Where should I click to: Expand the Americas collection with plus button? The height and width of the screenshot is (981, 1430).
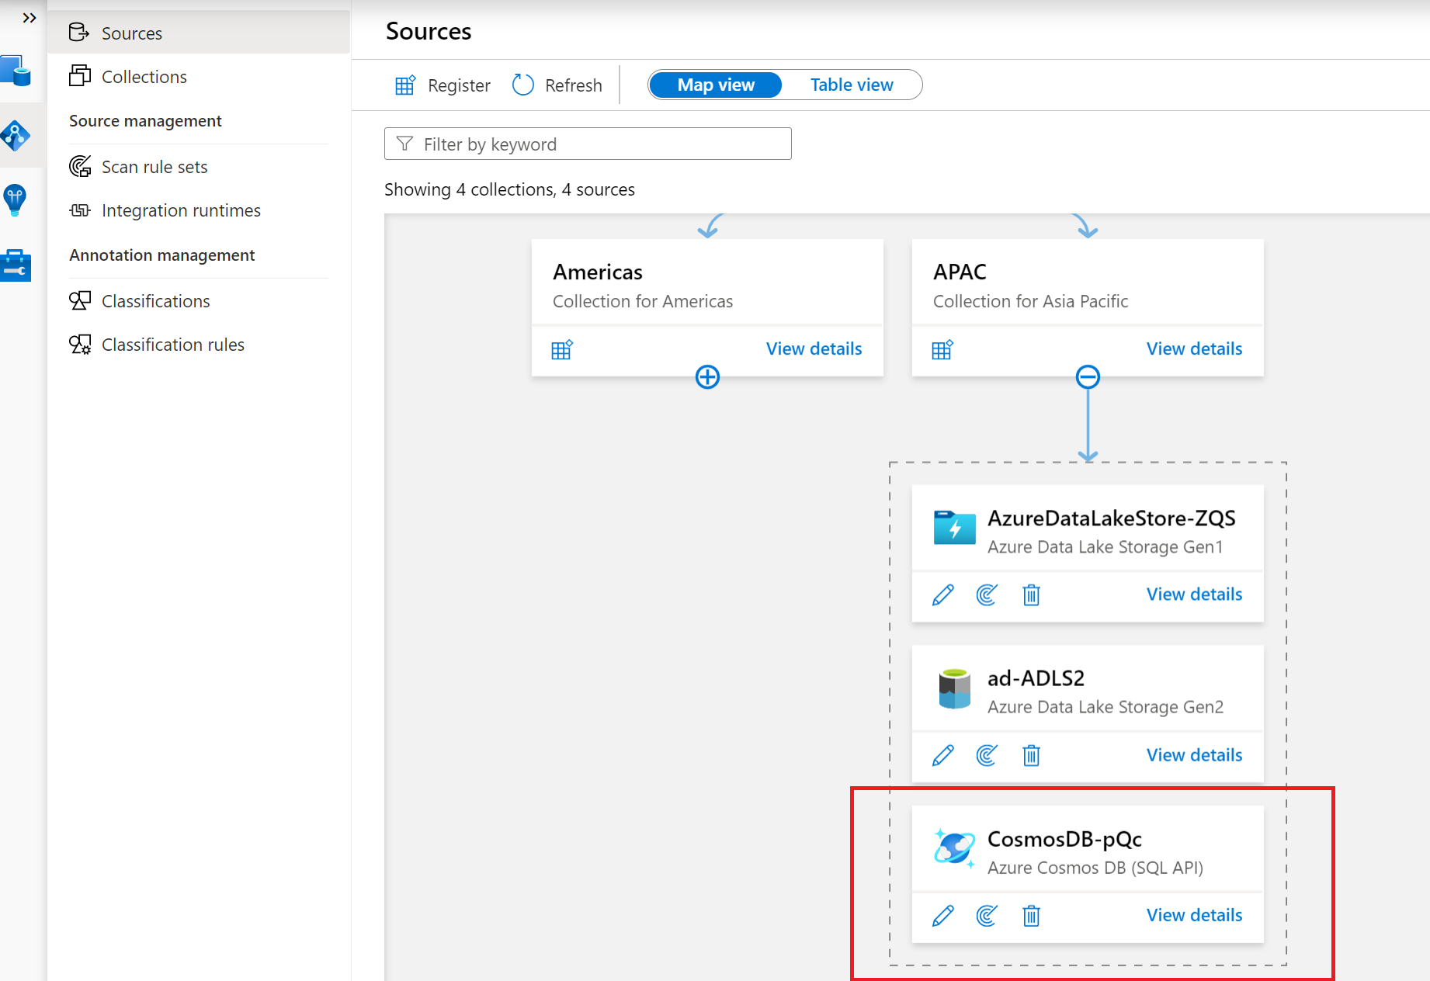coord(707,377)
